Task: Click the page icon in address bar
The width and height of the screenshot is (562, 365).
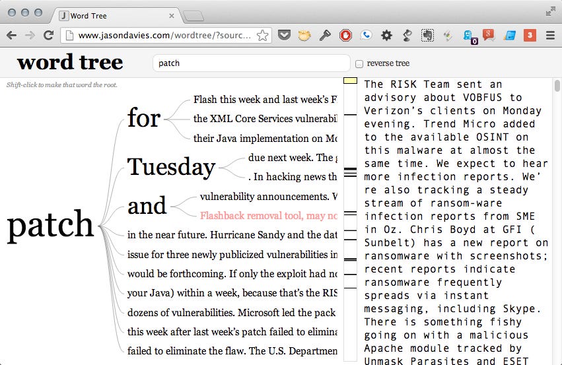Action: pyautogui.click(x=70, y=35)
